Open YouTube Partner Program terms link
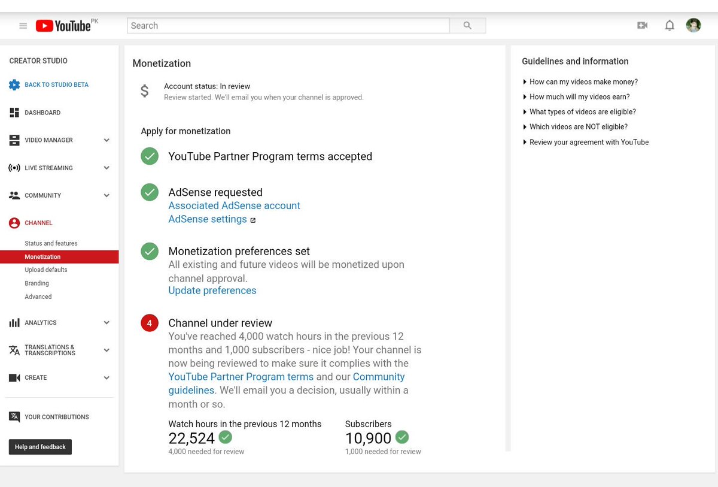Screen dimensions: 718x487 tap(241, 377)
